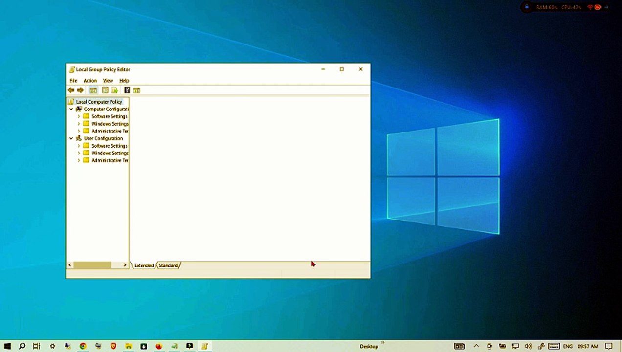Click Software Settings folder icon under Computer Configuration
Viewport: 622px width, 352px height.
(86, 116)
